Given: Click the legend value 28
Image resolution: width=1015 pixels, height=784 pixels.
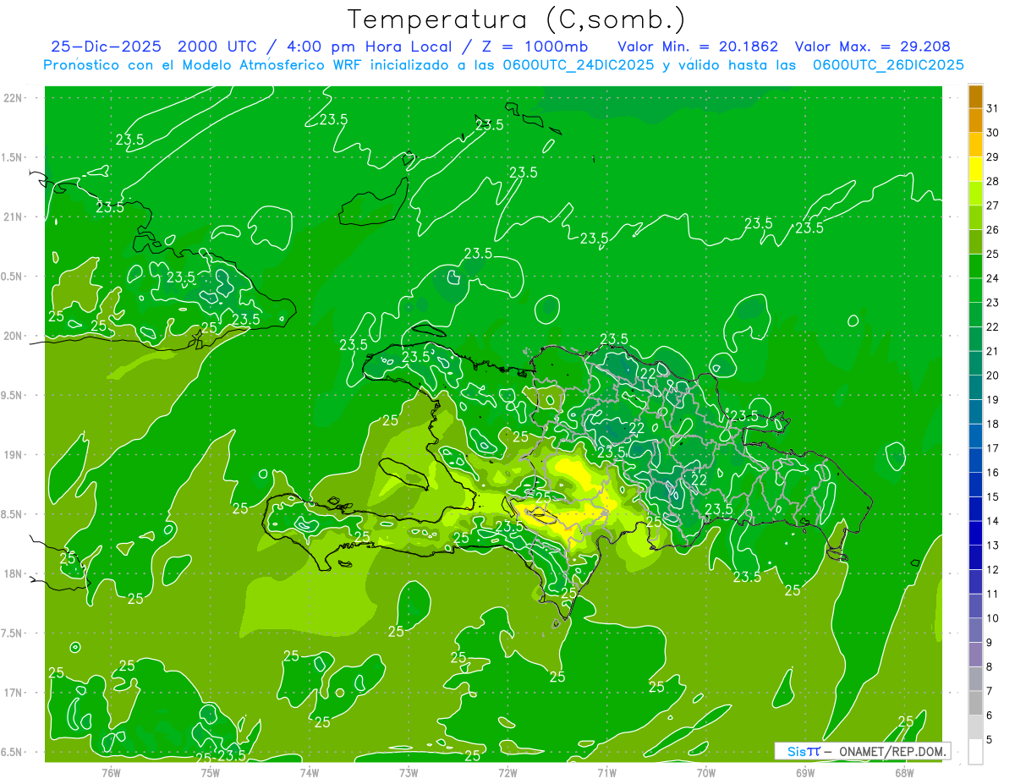Looking at the screenshot, I should (992, 181).
